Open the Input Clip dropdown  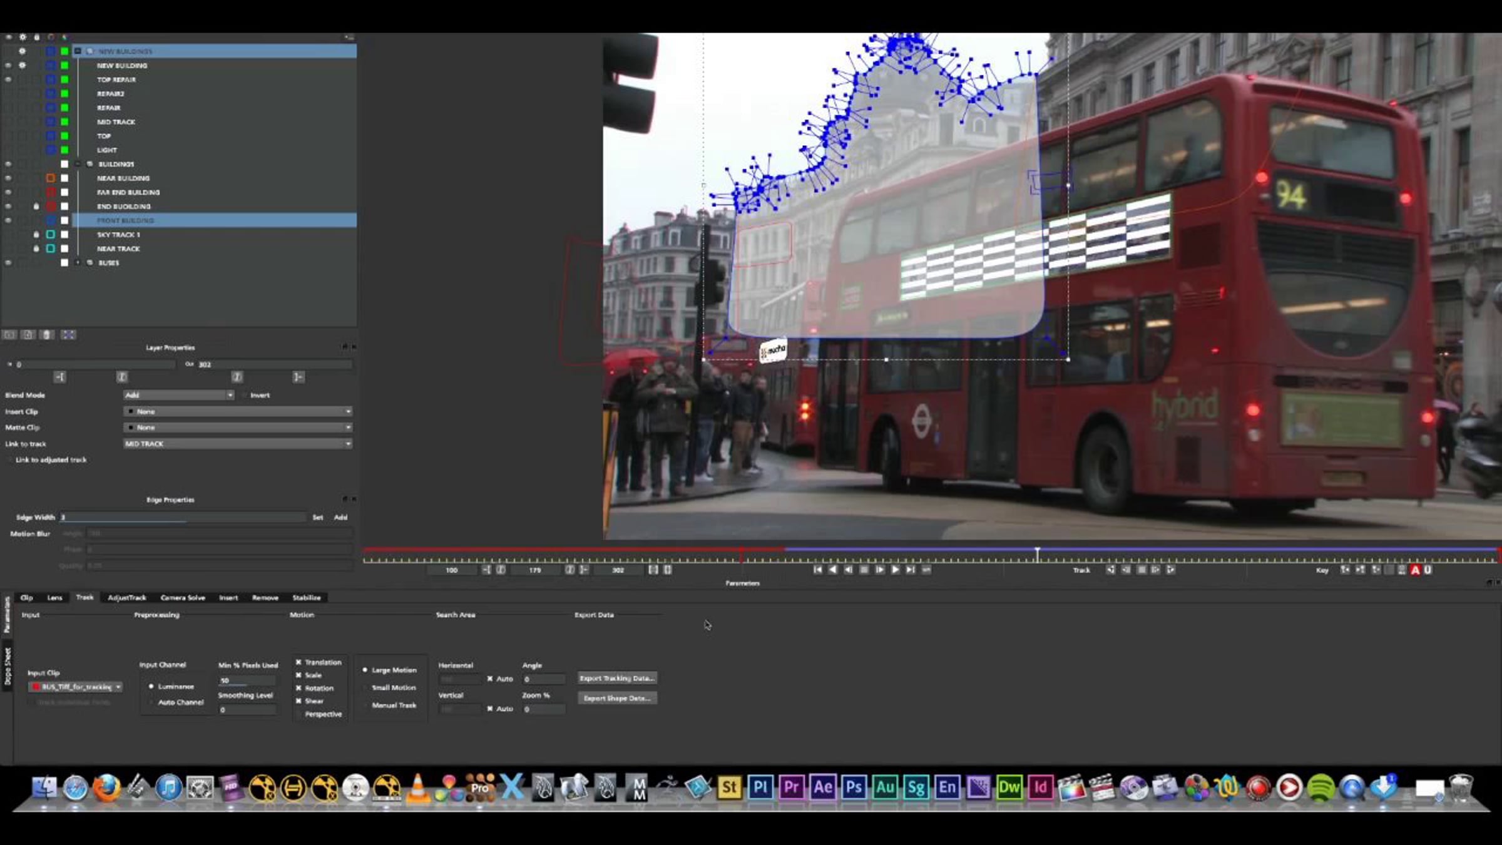coord(75,687)
